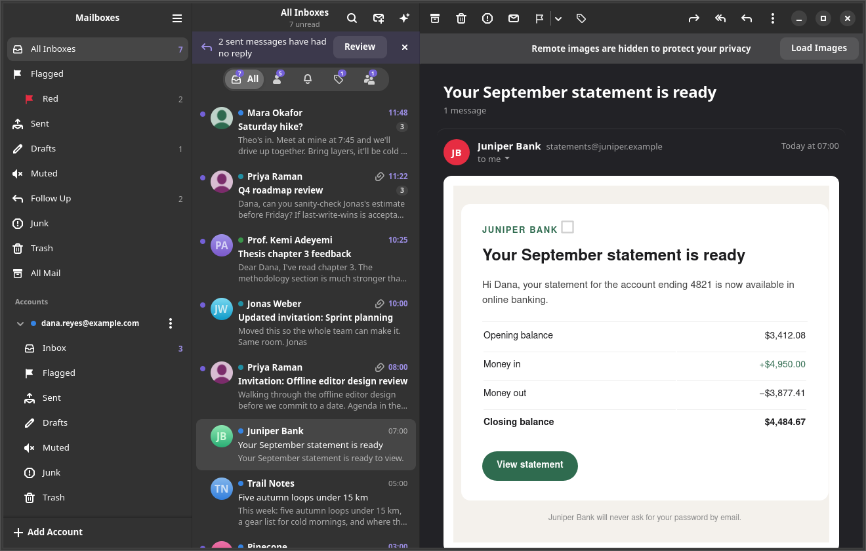This screenshot has height=551, width=866.
Task: Select All Inboxes mailbox
Action: 98,49
